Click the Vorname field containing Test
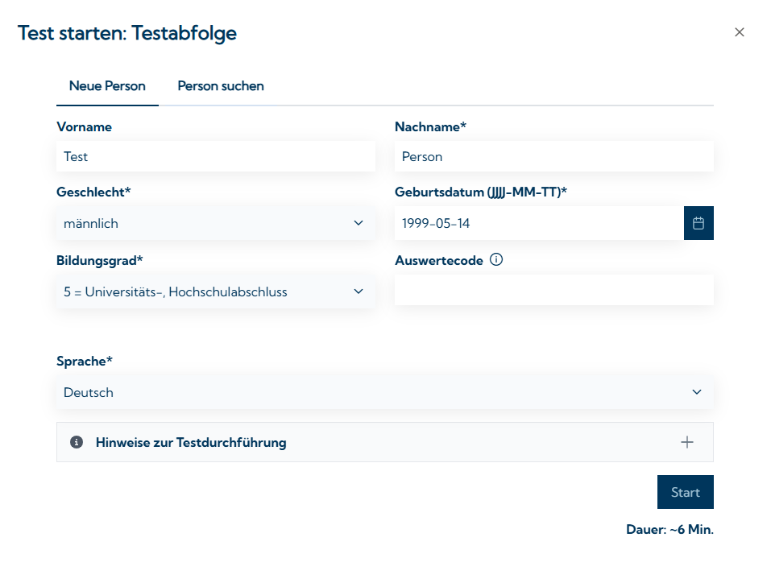The width and height of the screenshot is (771, 587). pos(215,156)
